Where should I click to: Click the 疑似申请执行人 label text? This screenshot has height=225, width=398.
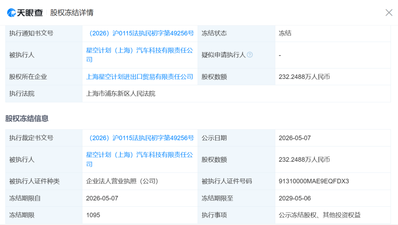(x=223, y=55)
